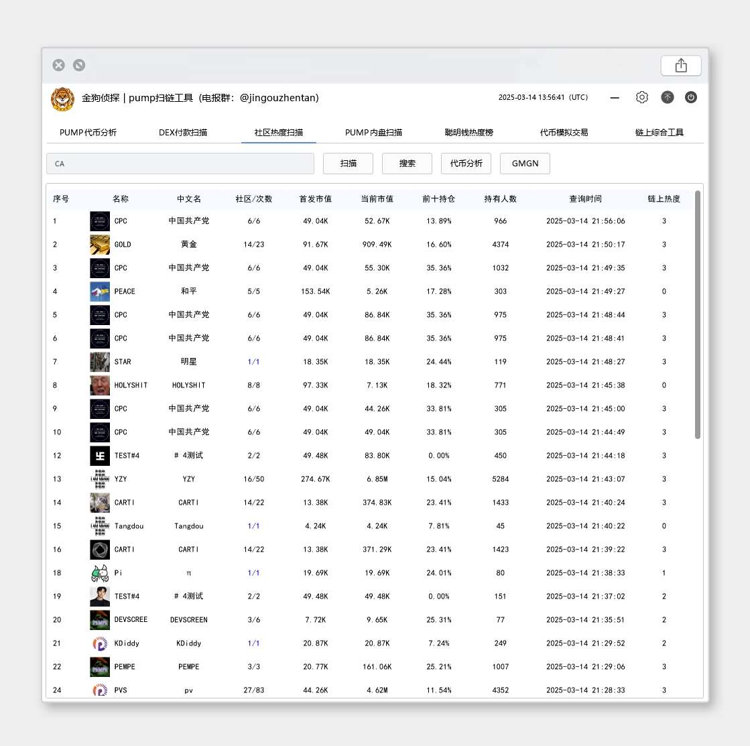Click the blue 1/1 link in STAR row
Image resolution: width=750 pixels, height=746 pixels.
253,362
